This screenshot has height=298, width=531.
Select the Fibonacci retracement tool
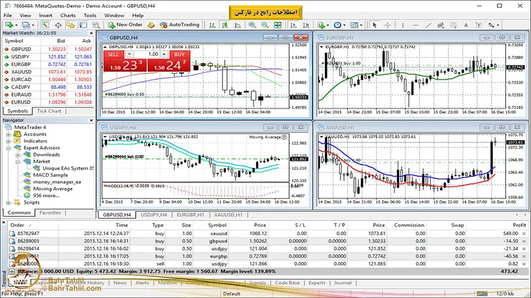click(453, 25)
